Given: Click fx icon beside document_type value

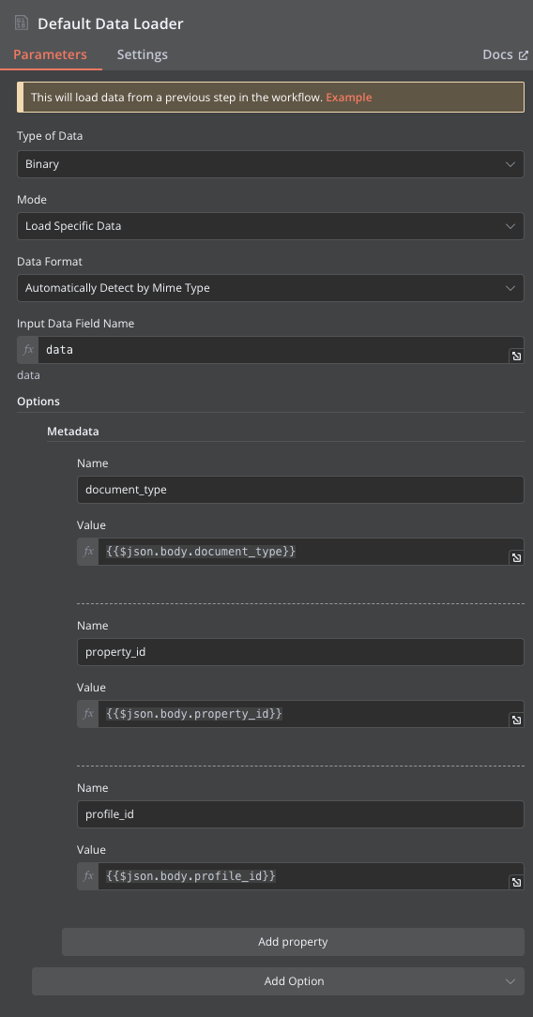Looking at the screenshot, I should 87,552.
